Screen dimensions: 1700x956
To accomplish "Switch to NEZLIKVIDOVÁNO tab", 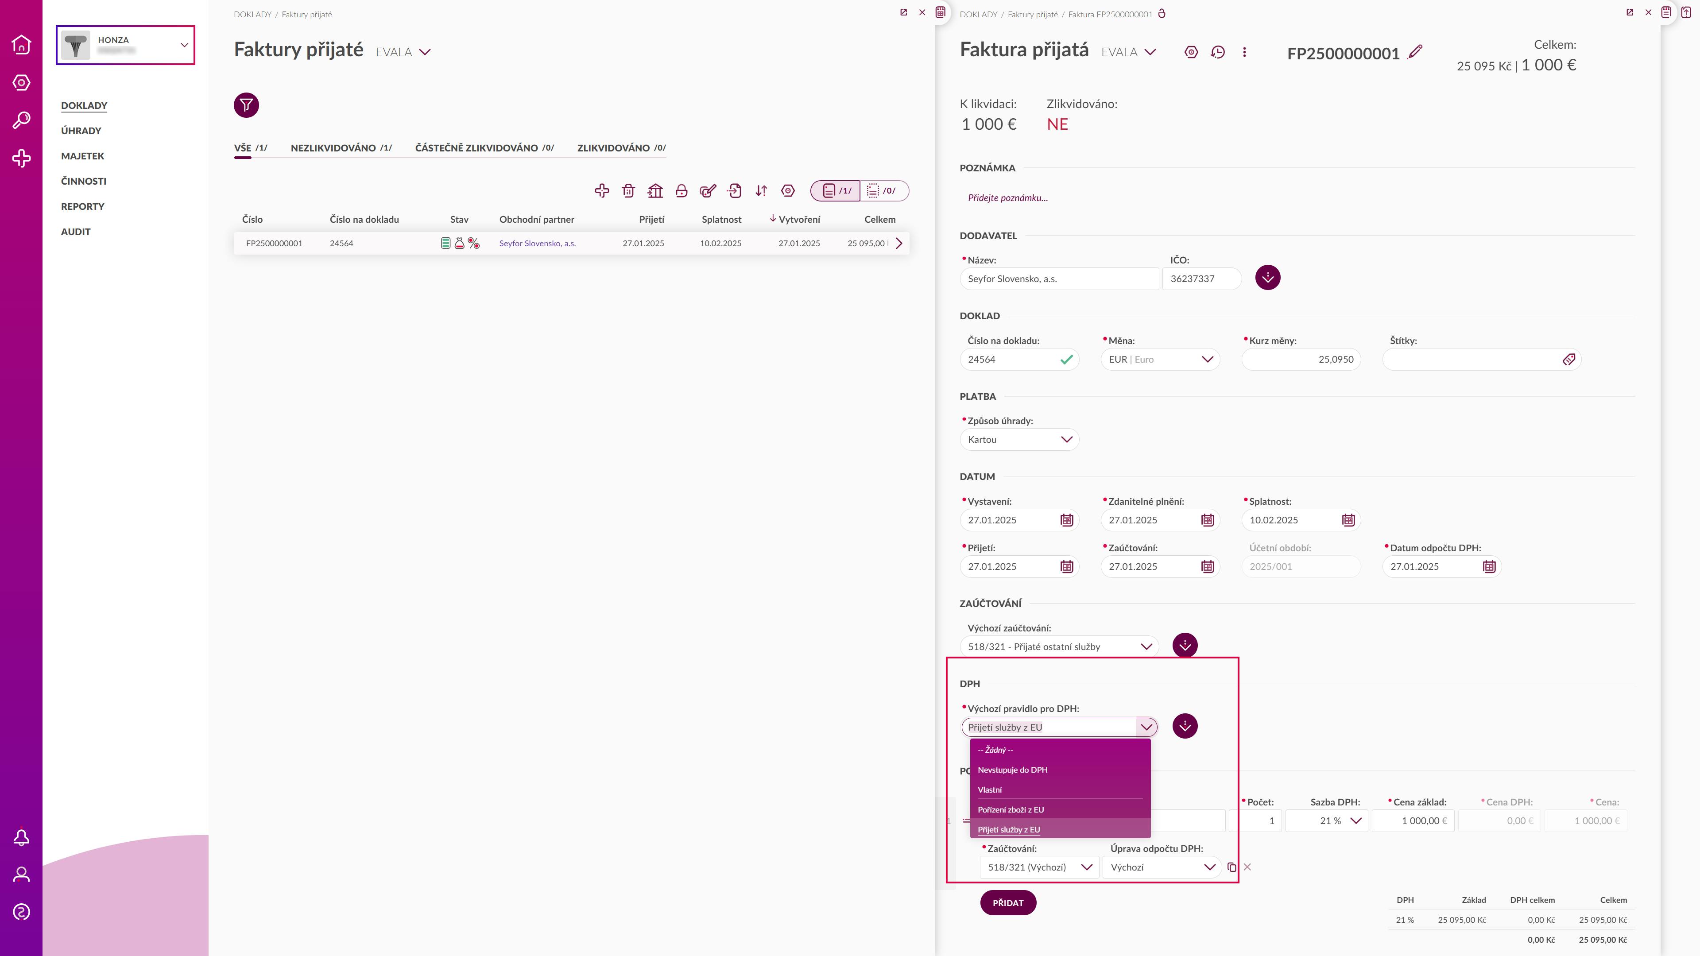I will tap(341, 148).
